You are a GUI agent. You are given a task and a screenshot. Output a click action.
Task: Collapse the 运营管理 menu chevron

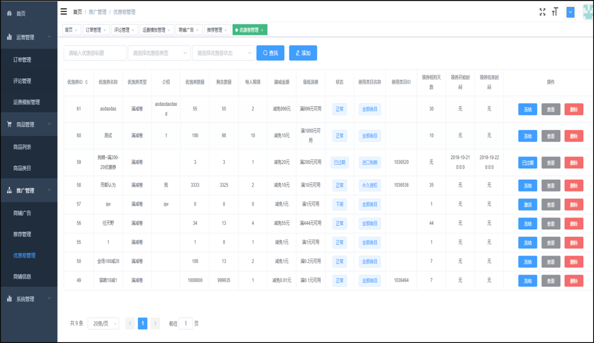pos(49,37)
